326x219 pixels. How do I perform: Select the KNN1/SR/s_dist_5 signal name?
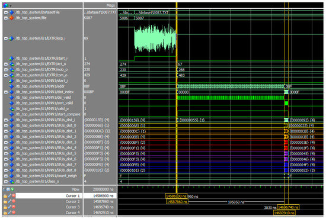[46, 153]
